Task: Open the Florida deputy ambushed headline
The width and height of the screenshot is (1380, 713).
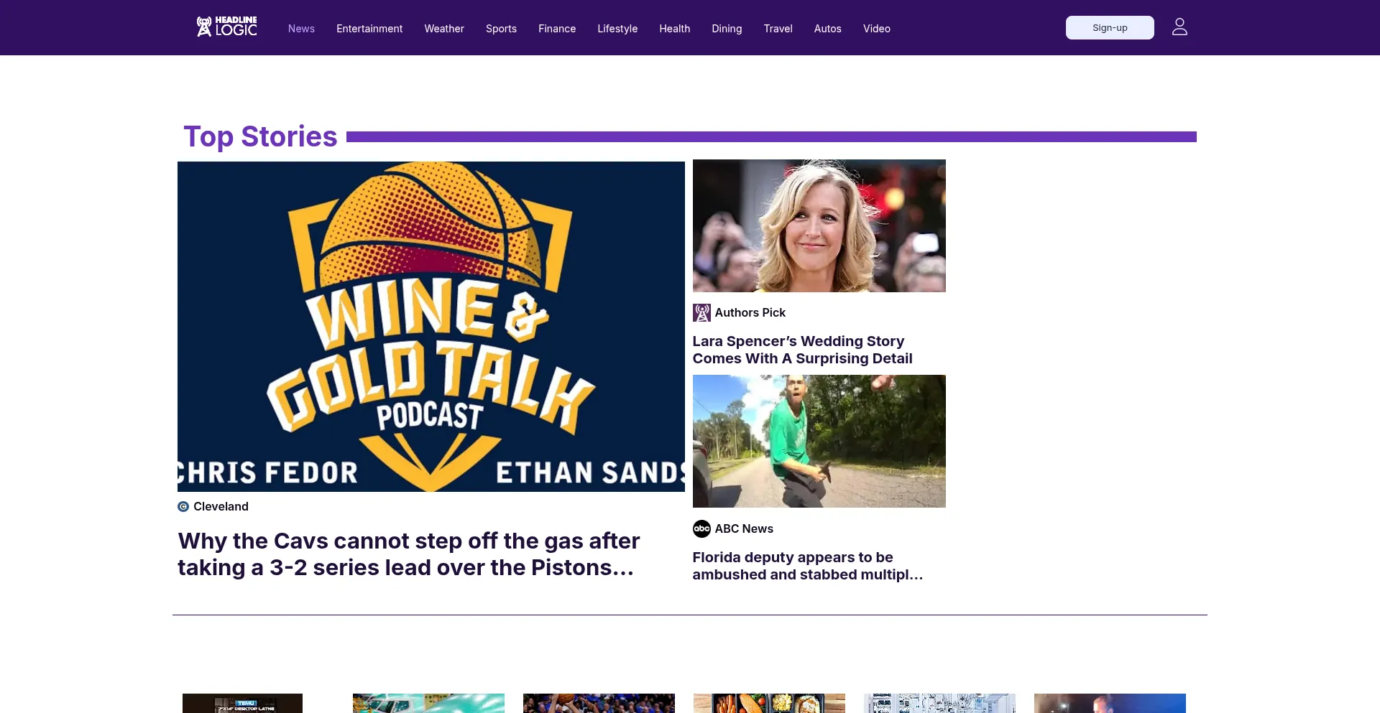Action: (807, 566)
